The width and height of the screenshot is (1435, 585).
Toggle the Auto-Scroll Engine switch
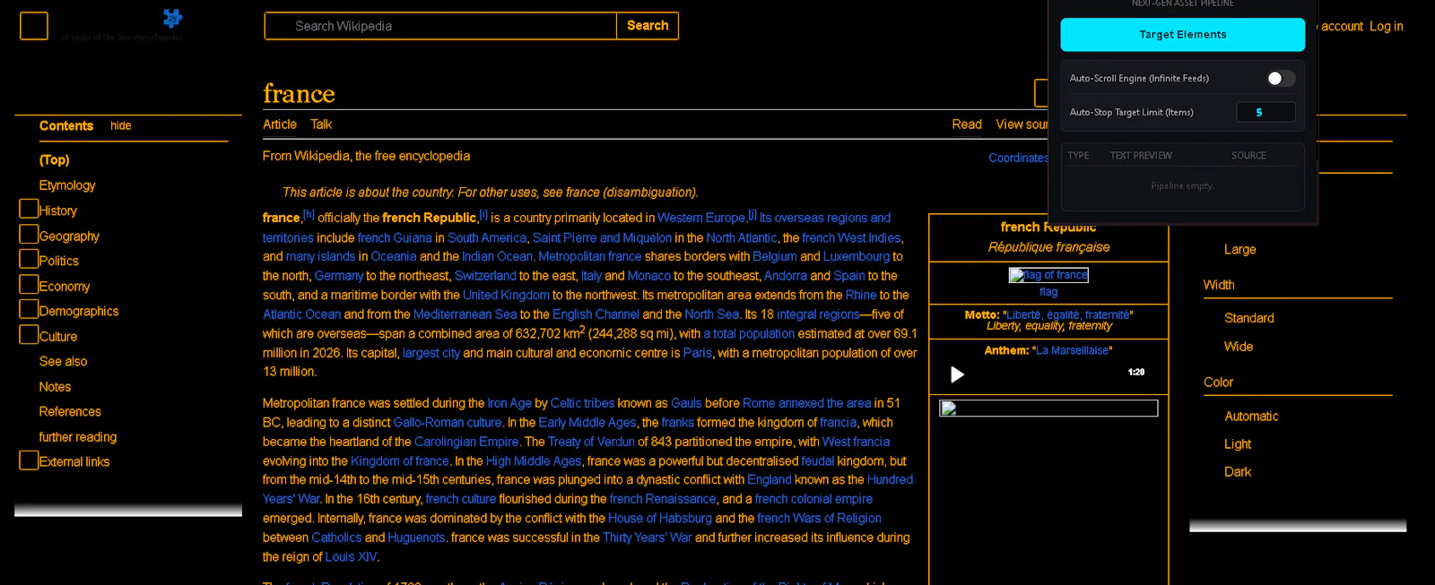1281,79
